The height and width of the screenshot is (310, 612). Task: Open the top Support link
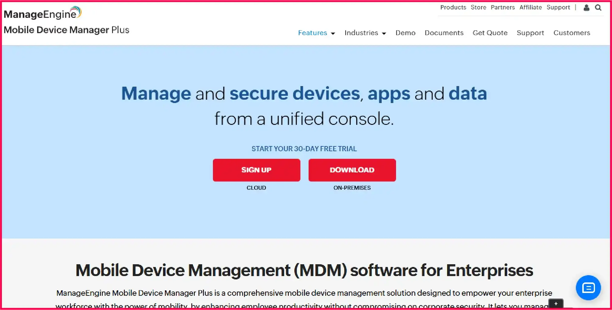[559, 7]
